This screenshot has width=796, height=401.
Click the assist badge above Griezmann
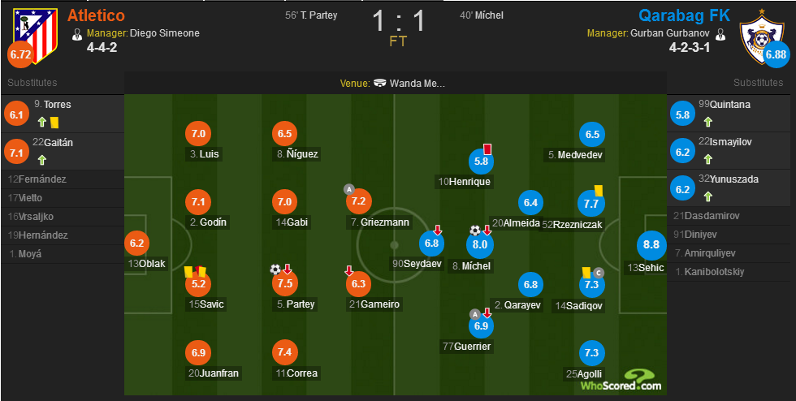pos(348,189)
